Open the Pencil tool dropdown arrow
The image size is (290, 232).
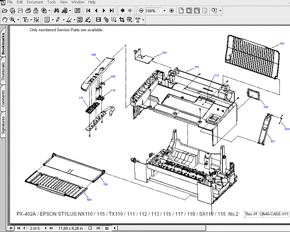pyautogui.click(x=63, y=20)
